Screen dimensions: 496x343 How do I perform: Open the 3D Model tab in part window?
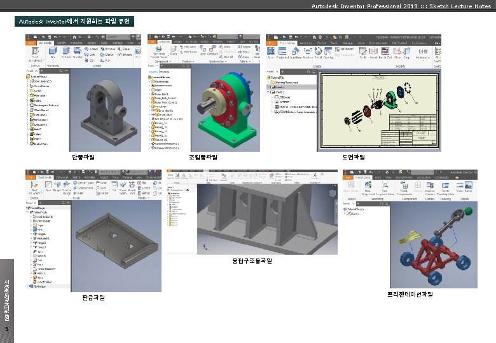coord(45,43)
